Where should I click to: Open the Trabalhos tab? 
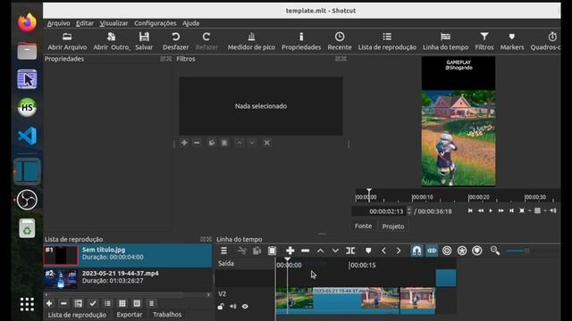pos(167,315)
